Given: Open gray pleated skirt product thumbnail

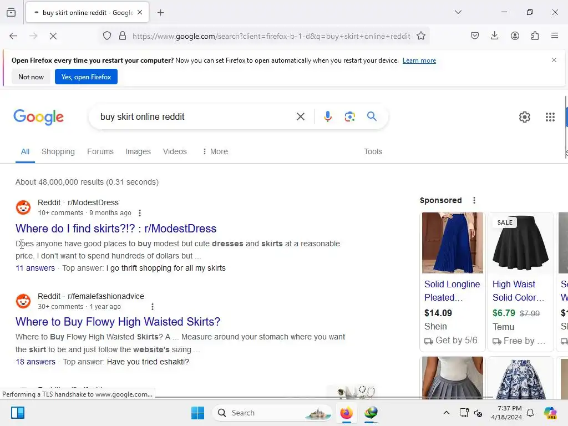Looking at the screenshot, I should click(x=453, y=378).
